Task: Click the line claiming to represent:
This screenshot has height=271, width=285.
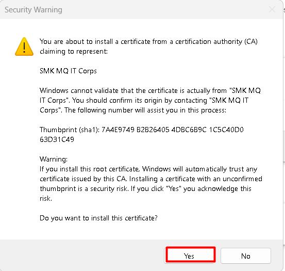Action: (x=74, y=51)
